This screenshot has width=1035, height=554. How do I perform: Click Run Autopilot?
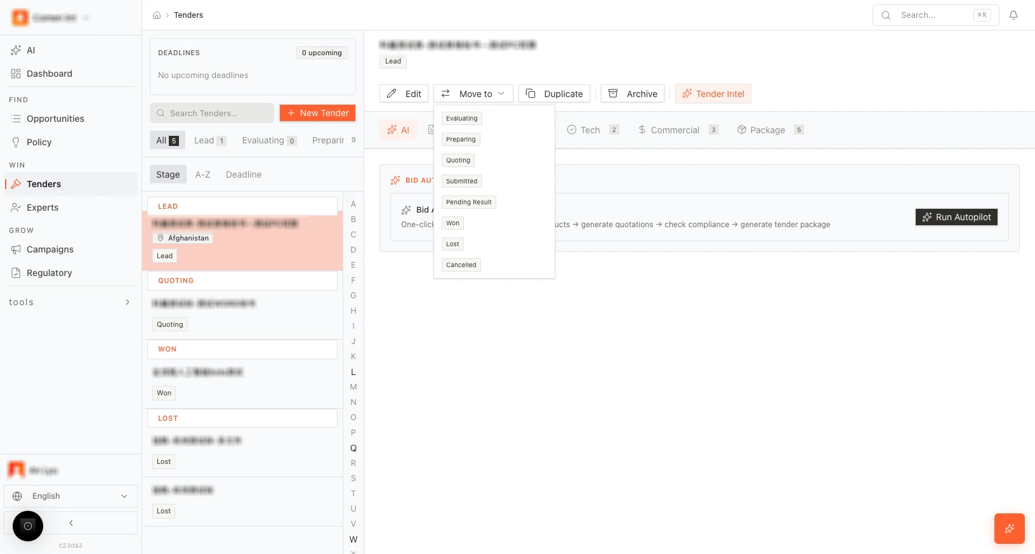(956, 217)
